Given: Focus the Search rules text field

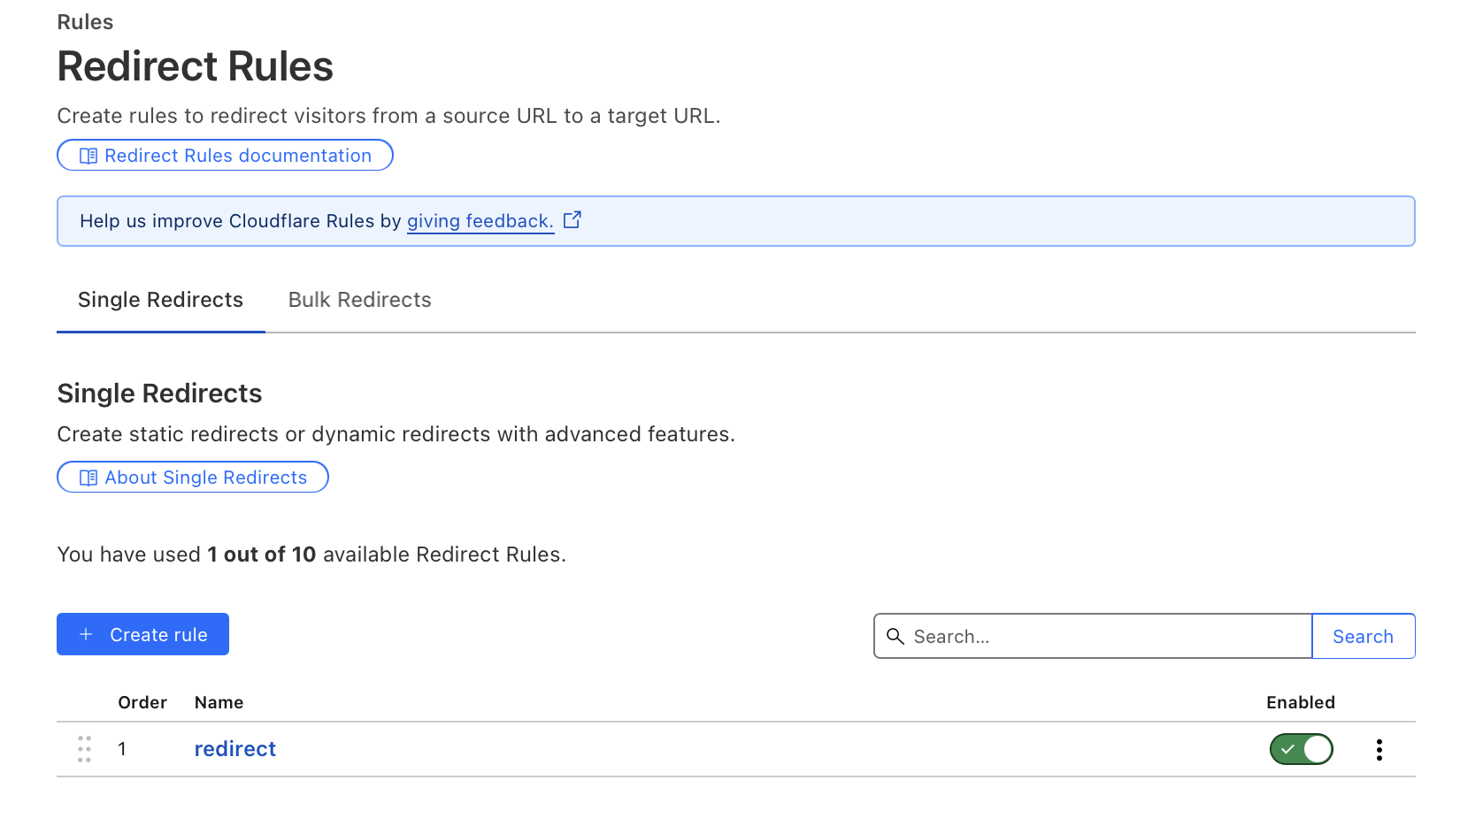Looking at the screenshot, I should tap(1106, 636).
